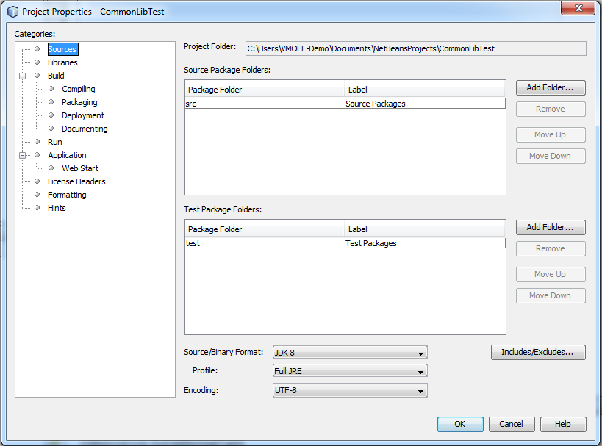
Task: Close the Project Properties dialog
Action: pyautogui.click(x=578, y=8)
